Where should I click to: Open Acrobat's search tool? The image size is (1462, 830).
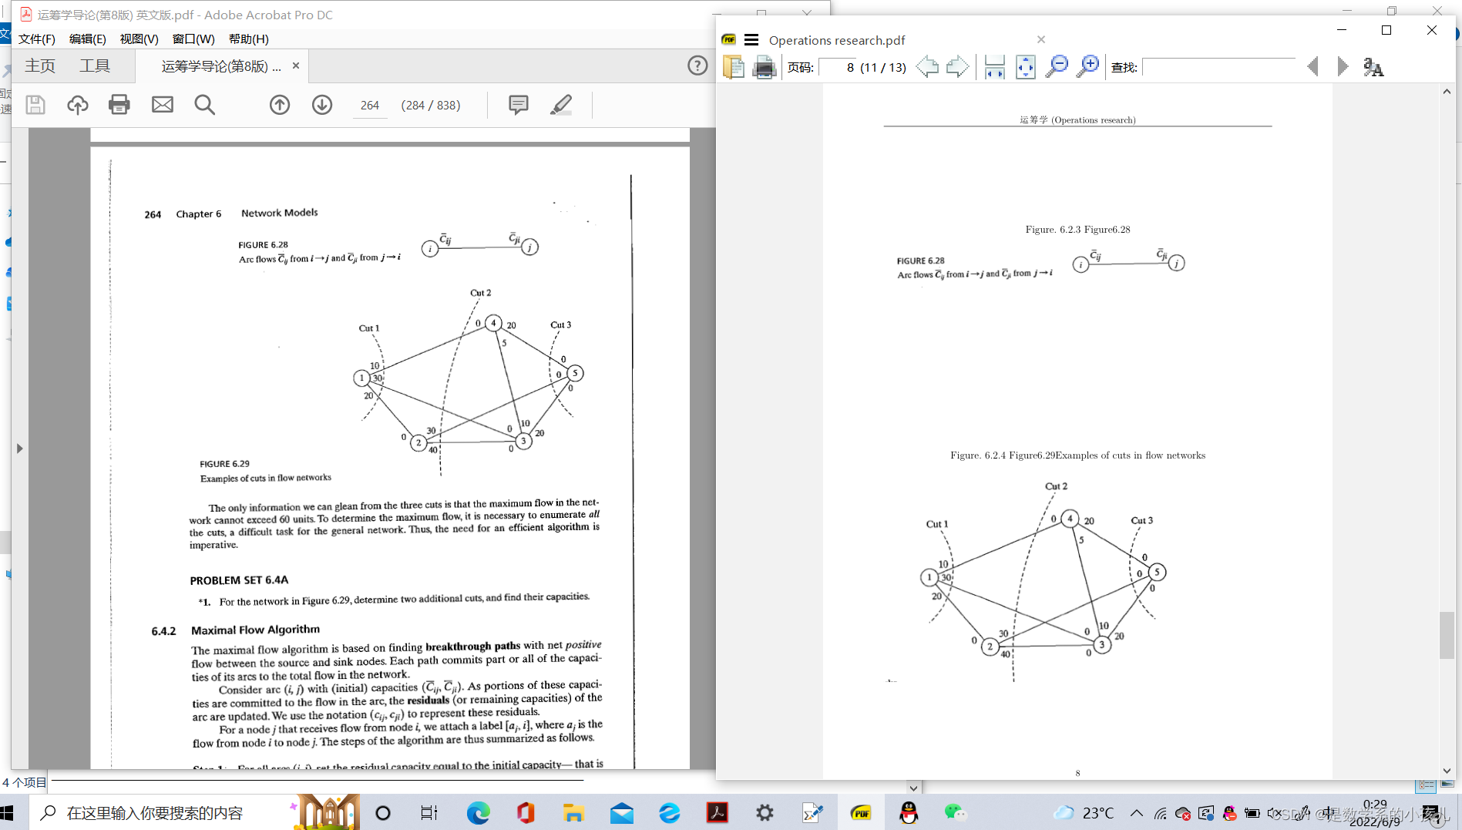204,105
